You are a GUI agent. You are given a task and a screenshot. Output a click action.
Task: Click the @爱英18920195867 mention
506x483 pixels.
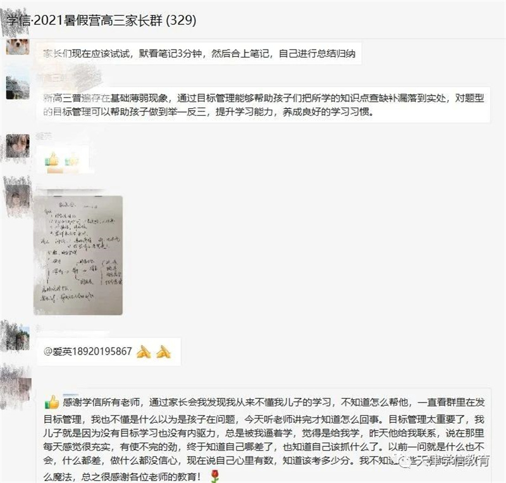[x=87, y=351]
